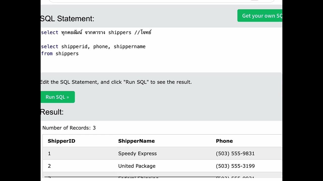Click the Phone column header
Viewport: 323px width, 181px height.
pyautogui.click(x=224, y=141)
